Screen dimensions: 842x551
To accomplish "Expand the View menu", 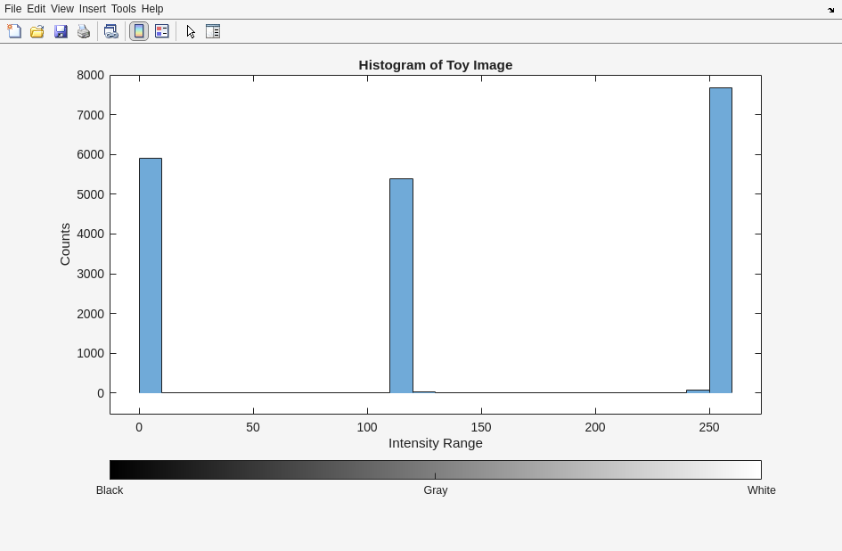I will tap(61, 9).
